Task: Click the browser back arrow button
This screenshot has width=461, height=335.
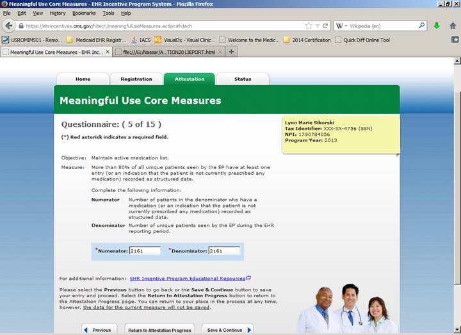Action: click(x=9, y=26)
